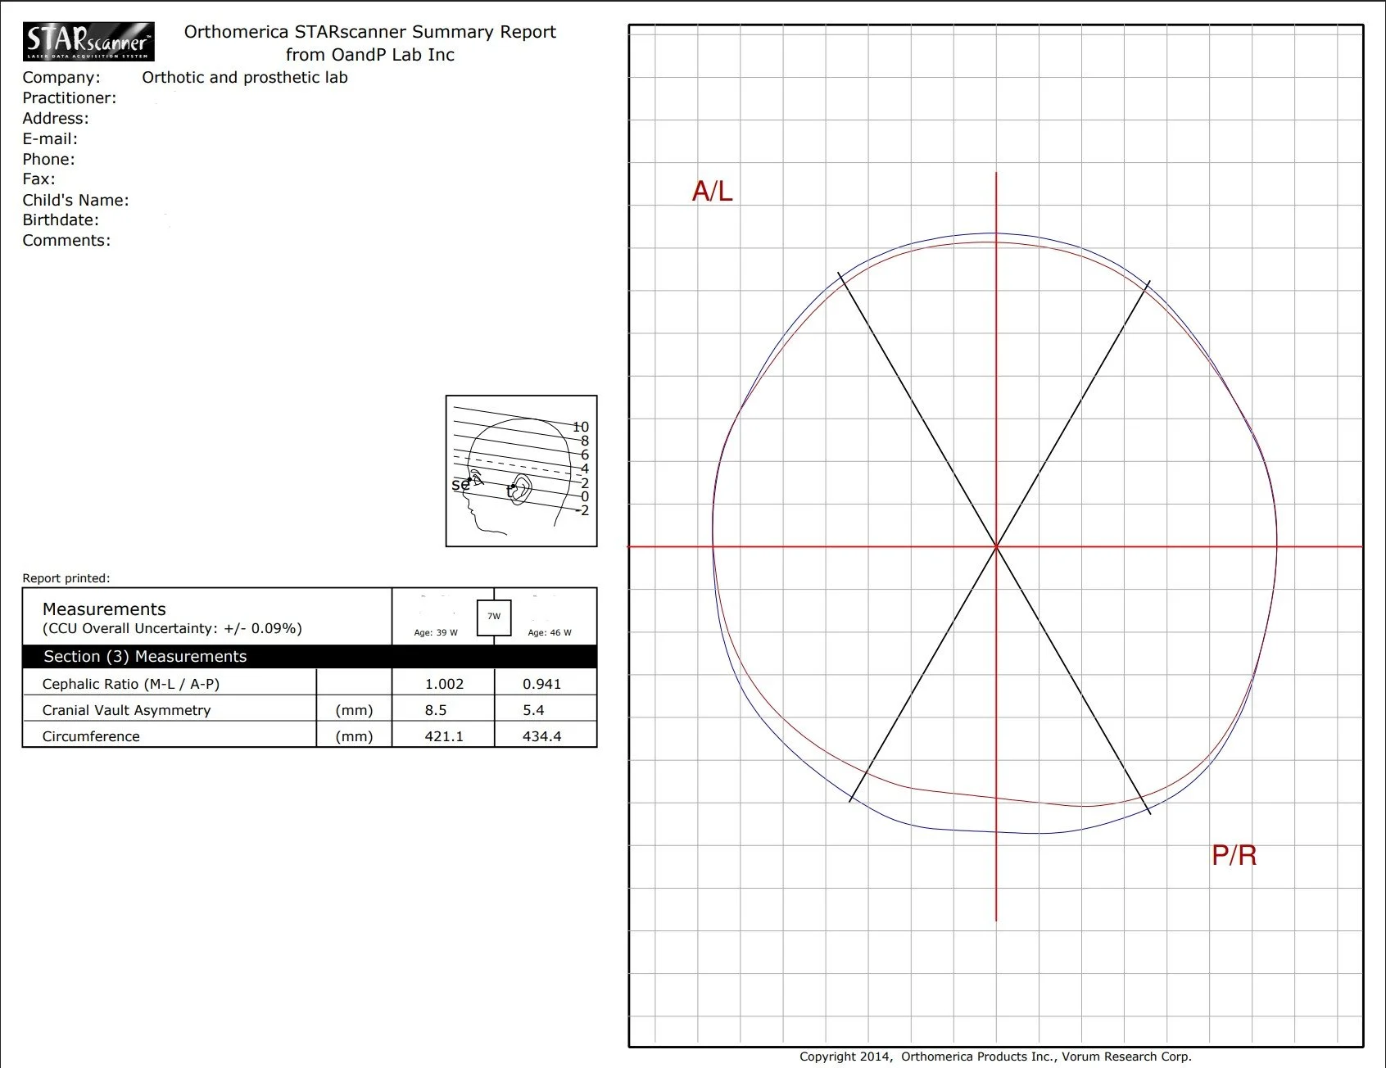This screenshot has height=1068, width=1386.
Task: Click the 'Phone:' label
Action: point(48,160)
